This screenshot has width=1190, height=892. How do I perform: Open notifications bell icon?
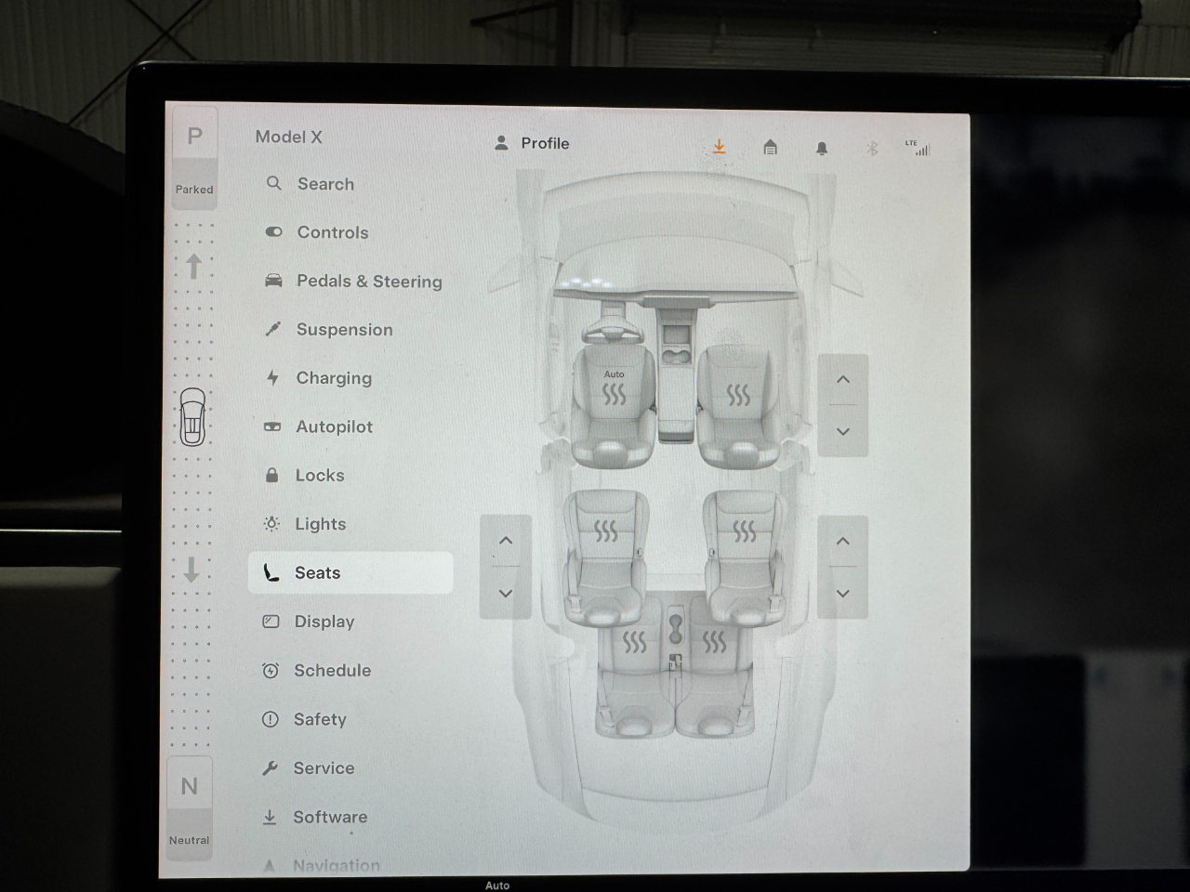tap(822, 149)
